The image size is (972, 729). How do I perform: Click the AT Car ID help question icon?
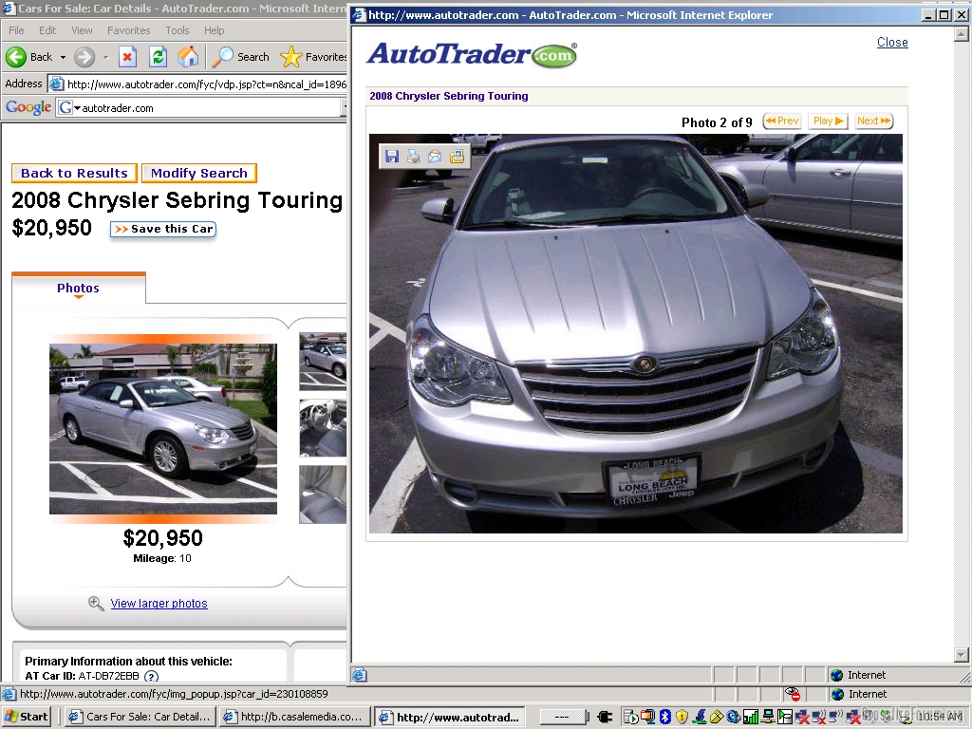(x=151, y=677)
